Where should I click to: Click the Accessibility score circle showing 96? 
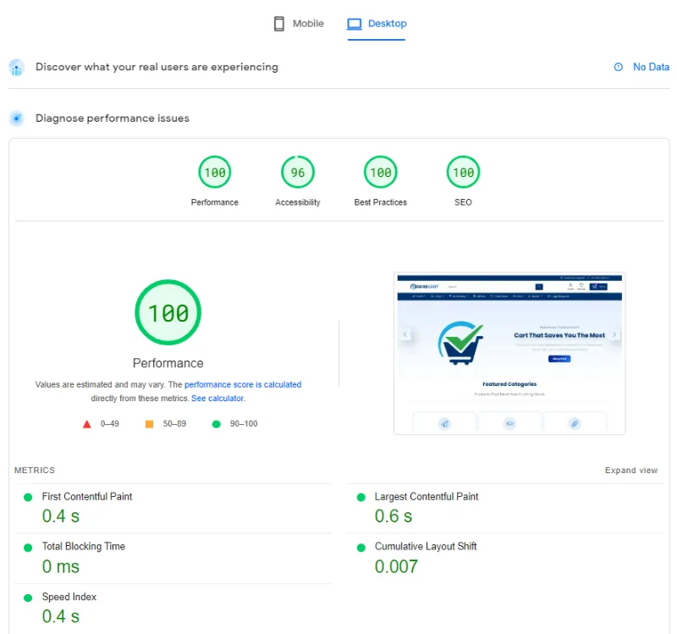tap(297, 171)
